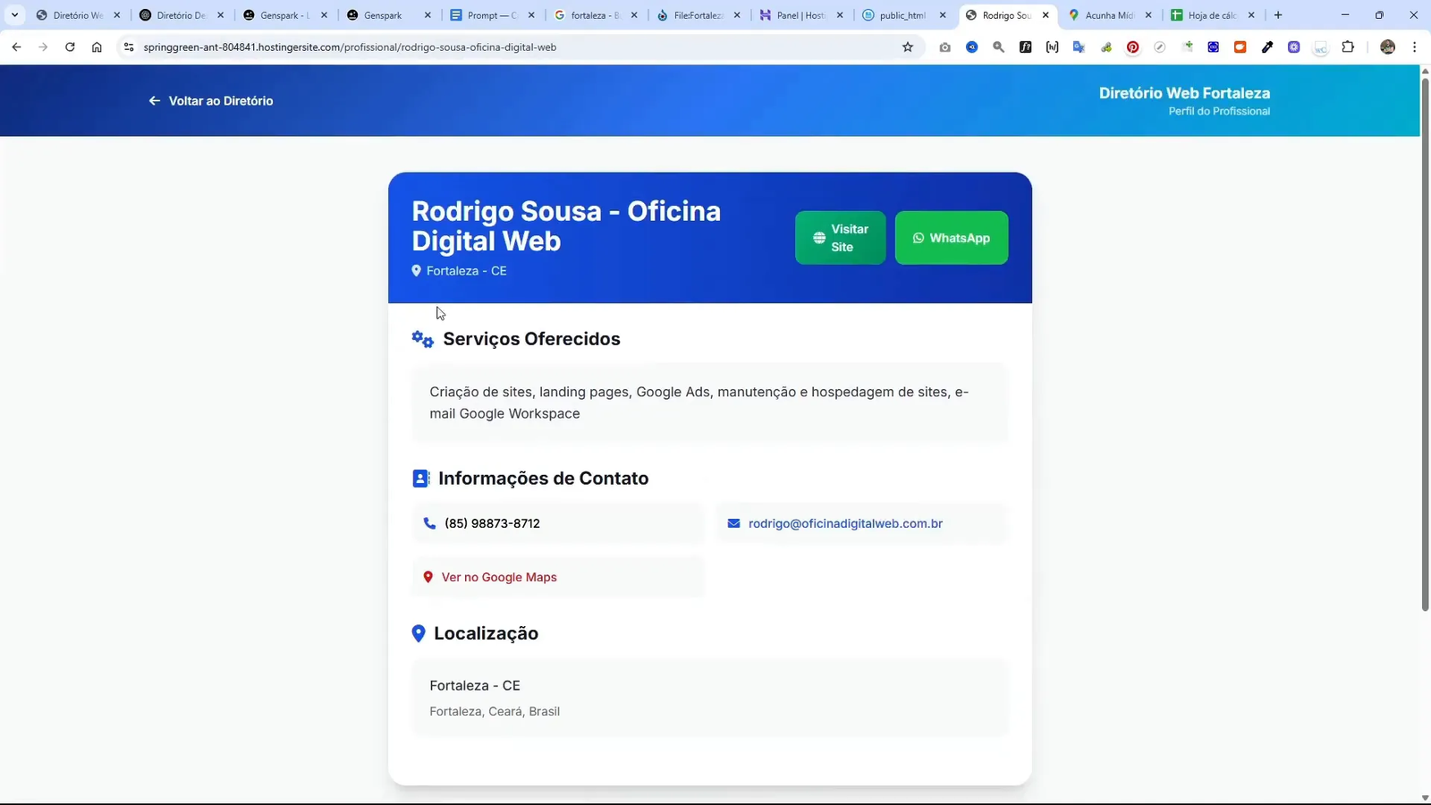Open the camera/screenshot extension icon
Image resolution: width=1431 pixels, height=805 pixels.
945,47
